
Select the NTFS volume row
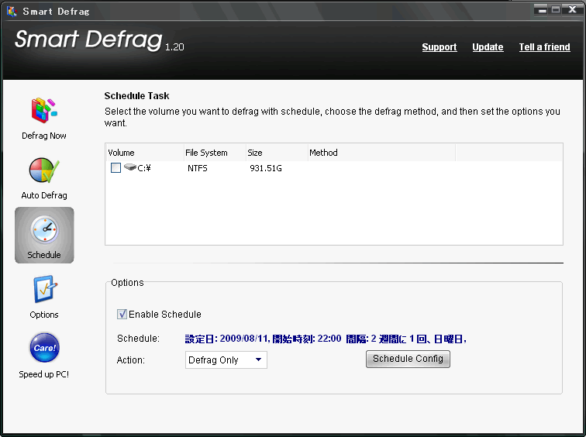coord(198,168)
